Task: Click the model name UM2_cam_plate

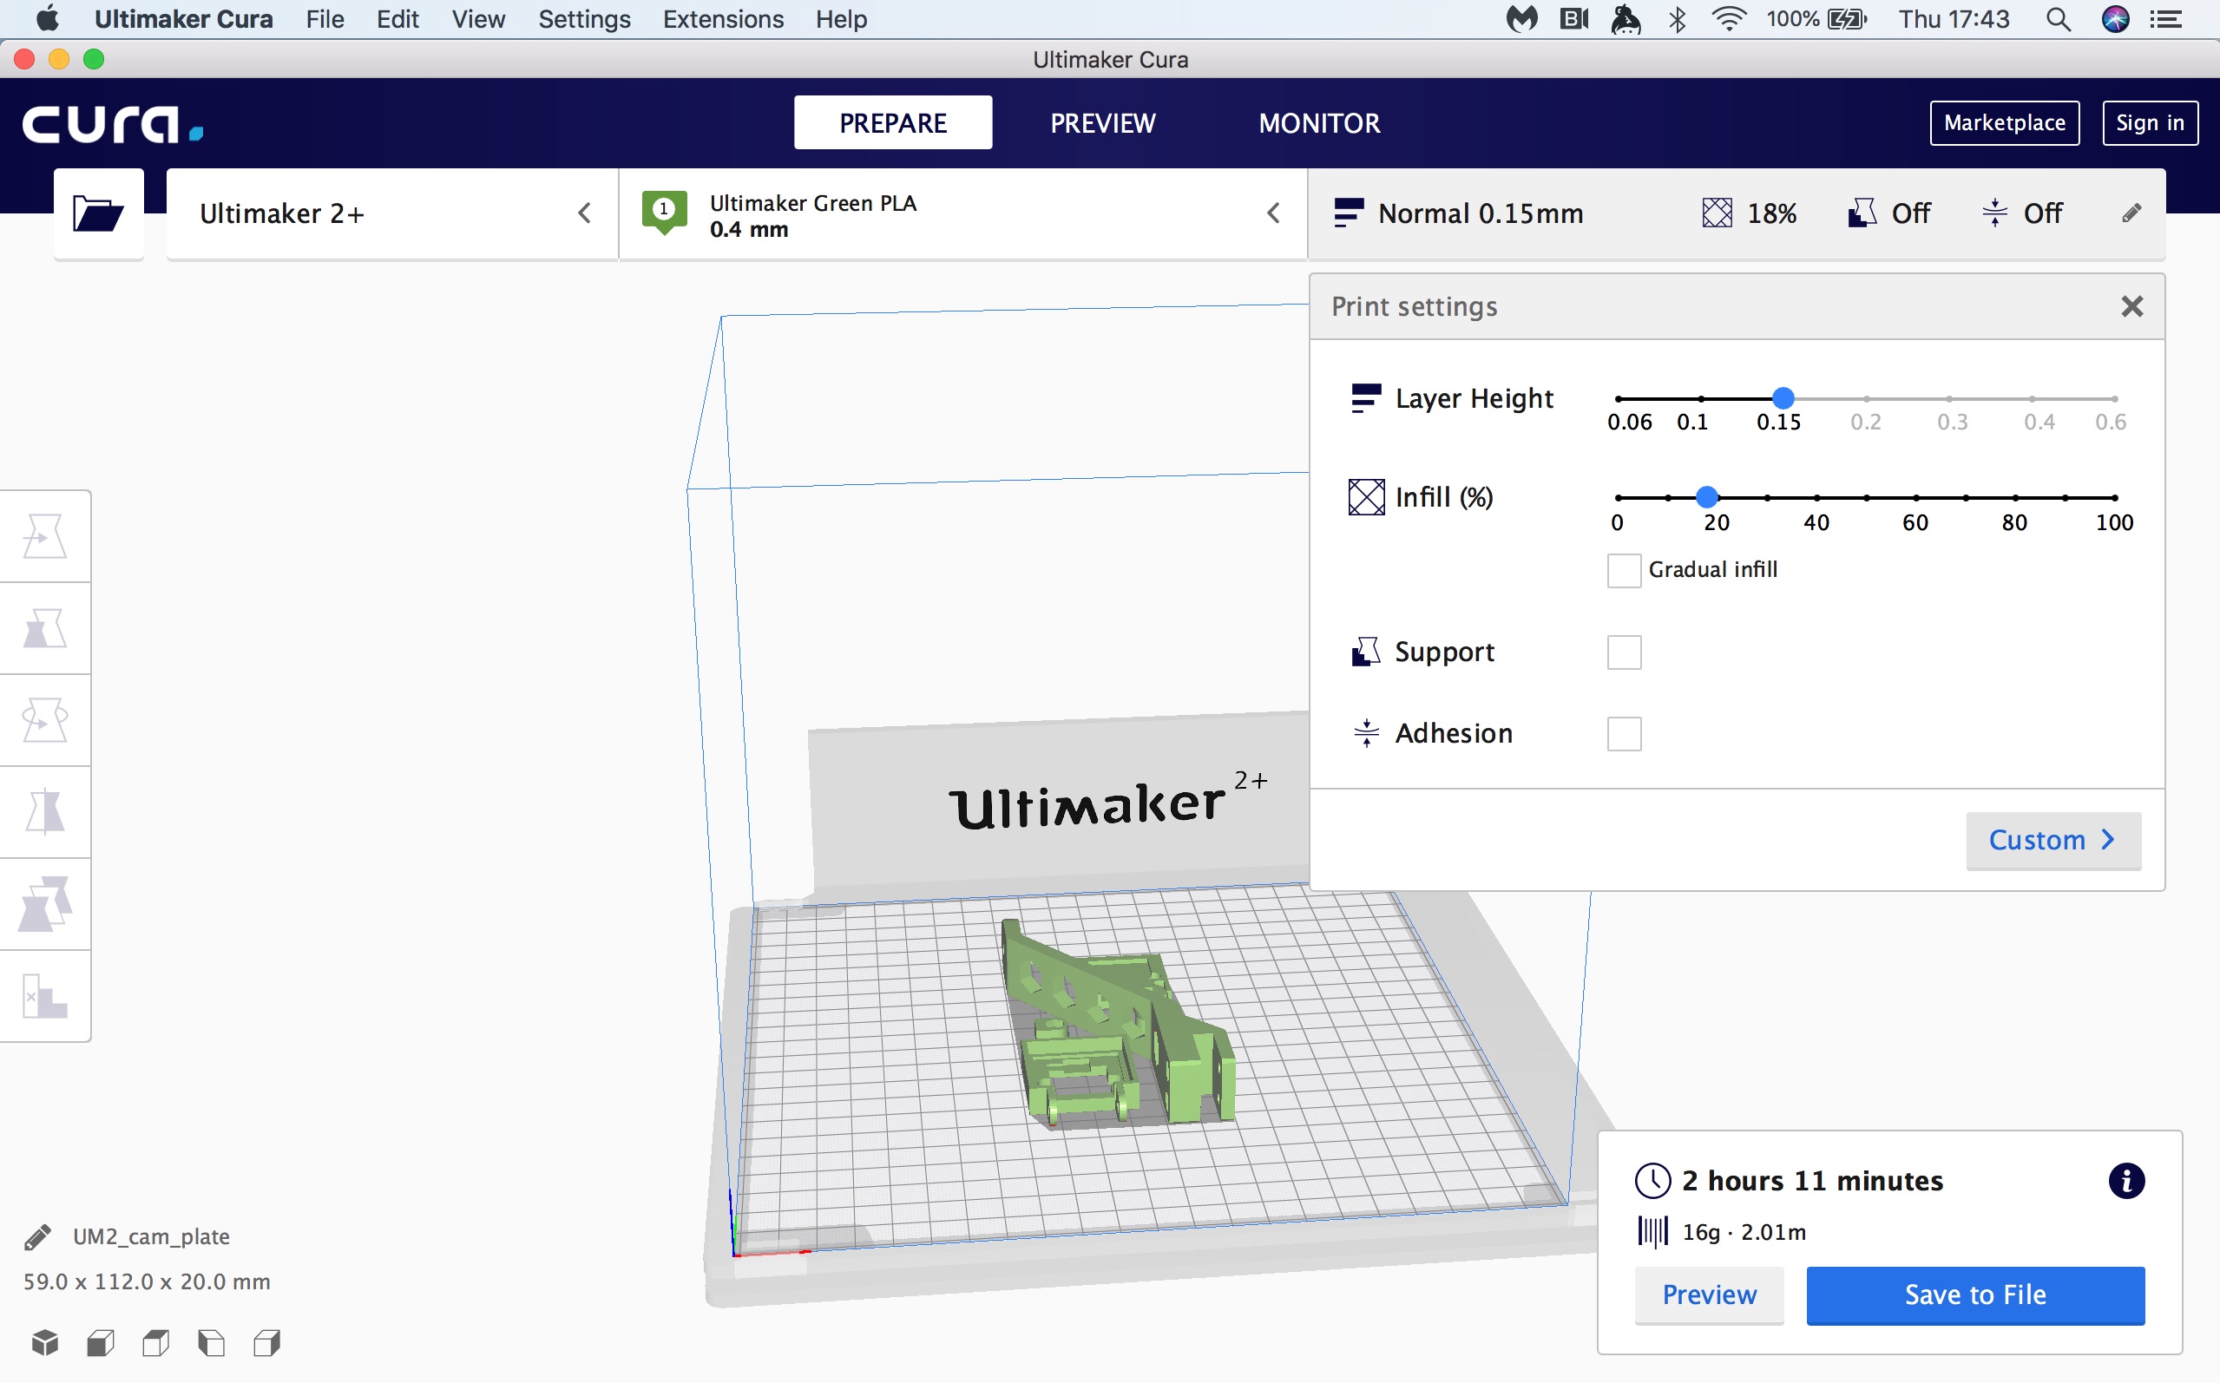Action: tap(151, 1236)
